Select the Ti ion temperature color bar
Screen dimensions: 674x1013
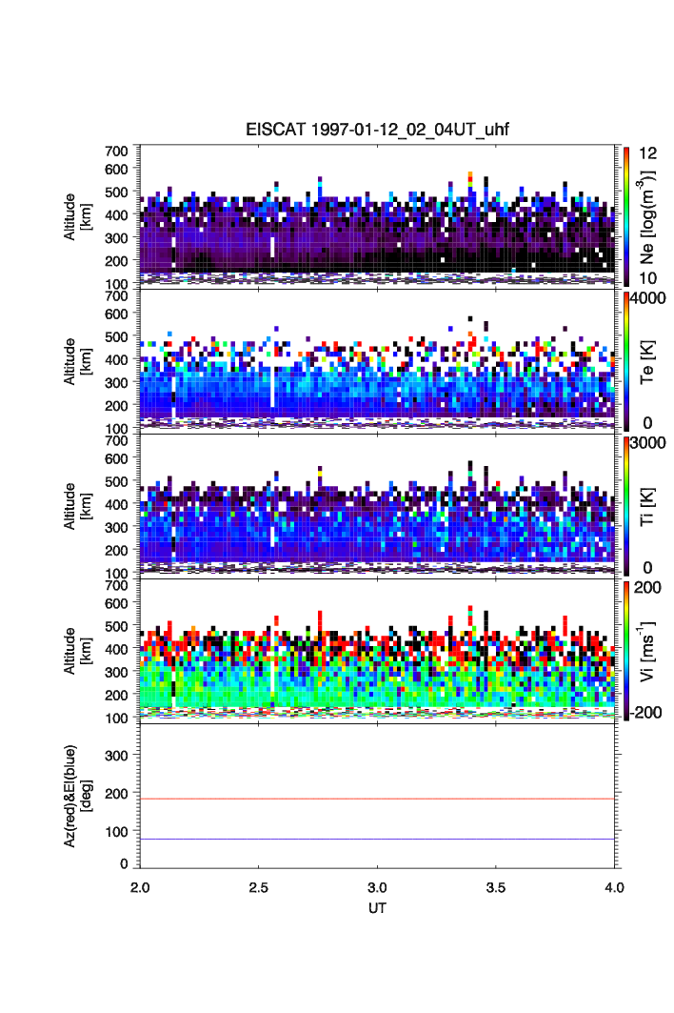coord(625,506)
